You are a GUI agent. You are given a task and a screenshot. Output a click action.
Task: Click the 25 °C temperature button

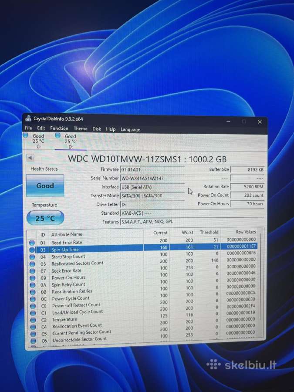tap(45, 218)
